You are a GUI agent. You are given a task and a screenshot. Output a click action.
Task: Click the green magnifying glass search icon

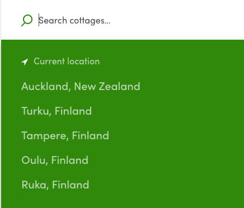(27, 20)
